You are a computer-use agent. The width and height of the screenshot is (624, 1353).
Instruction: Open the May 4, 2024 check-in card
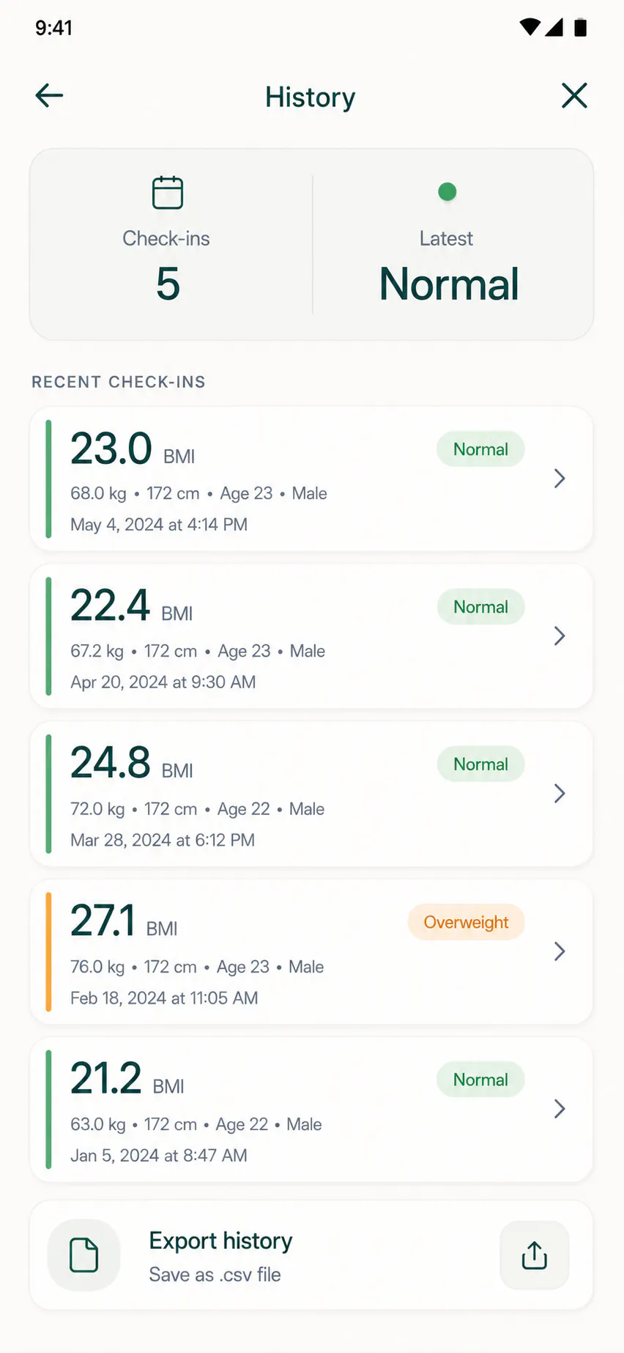tap(311, 479)
